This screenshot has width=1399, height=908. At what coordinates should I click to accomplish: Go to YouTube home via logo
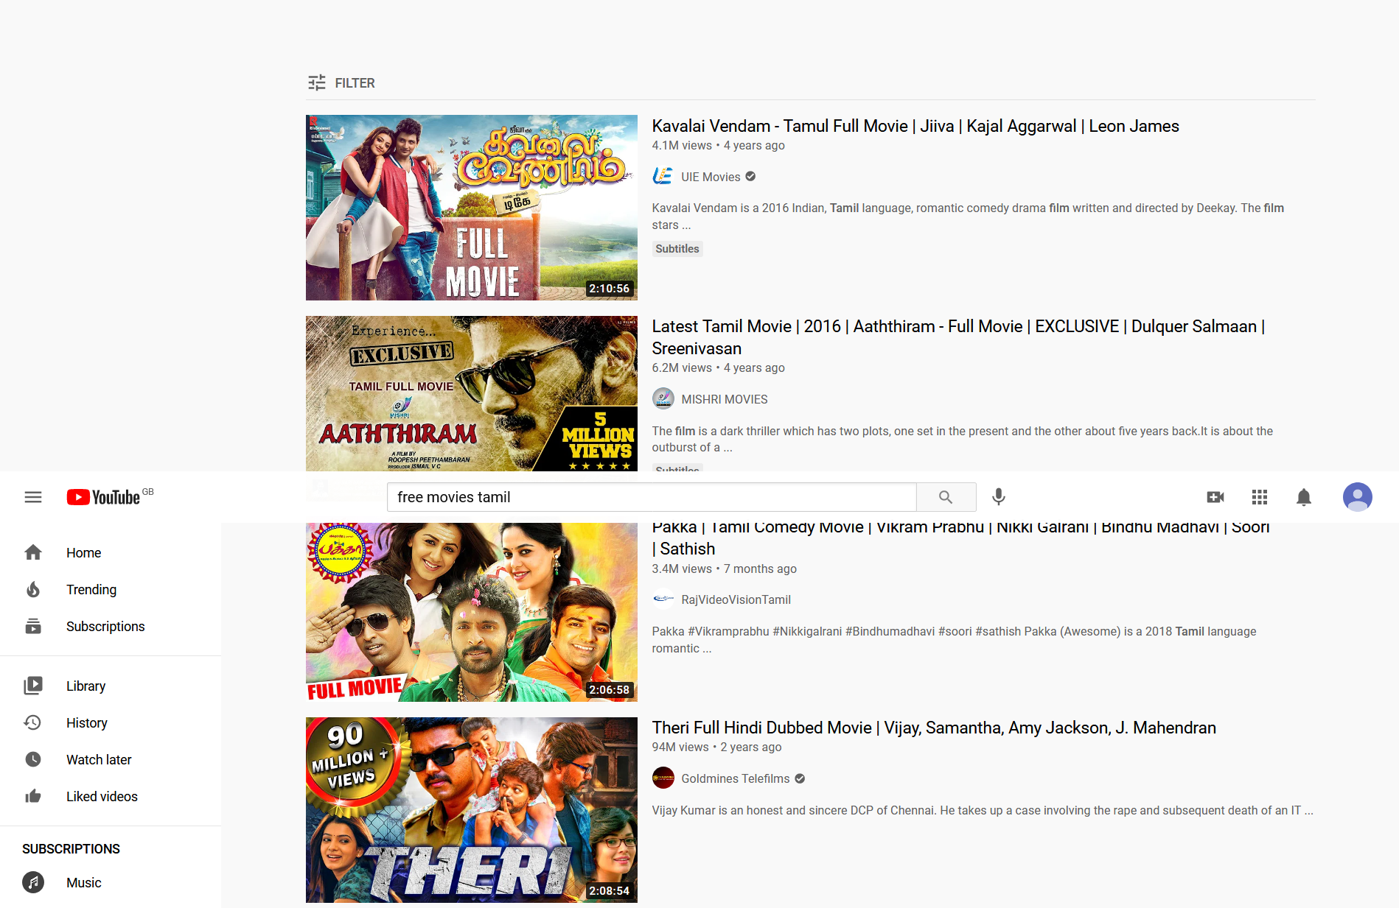(103, 497)
